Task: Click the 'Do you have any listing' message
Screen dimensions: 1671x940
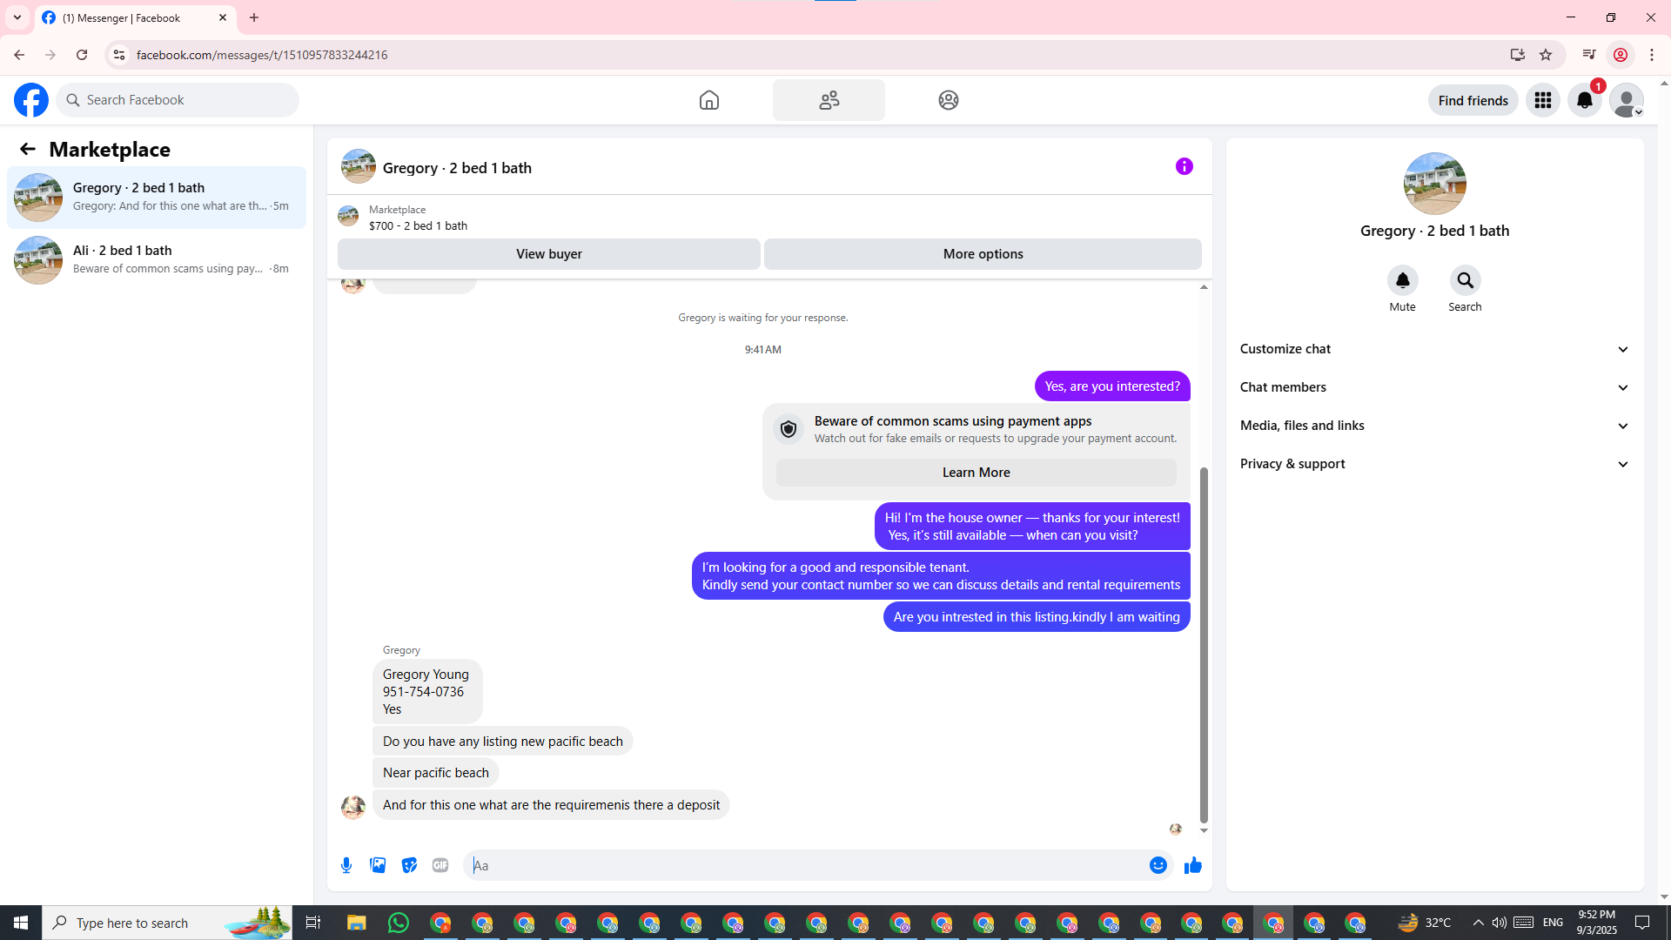Action: point(503,742)
